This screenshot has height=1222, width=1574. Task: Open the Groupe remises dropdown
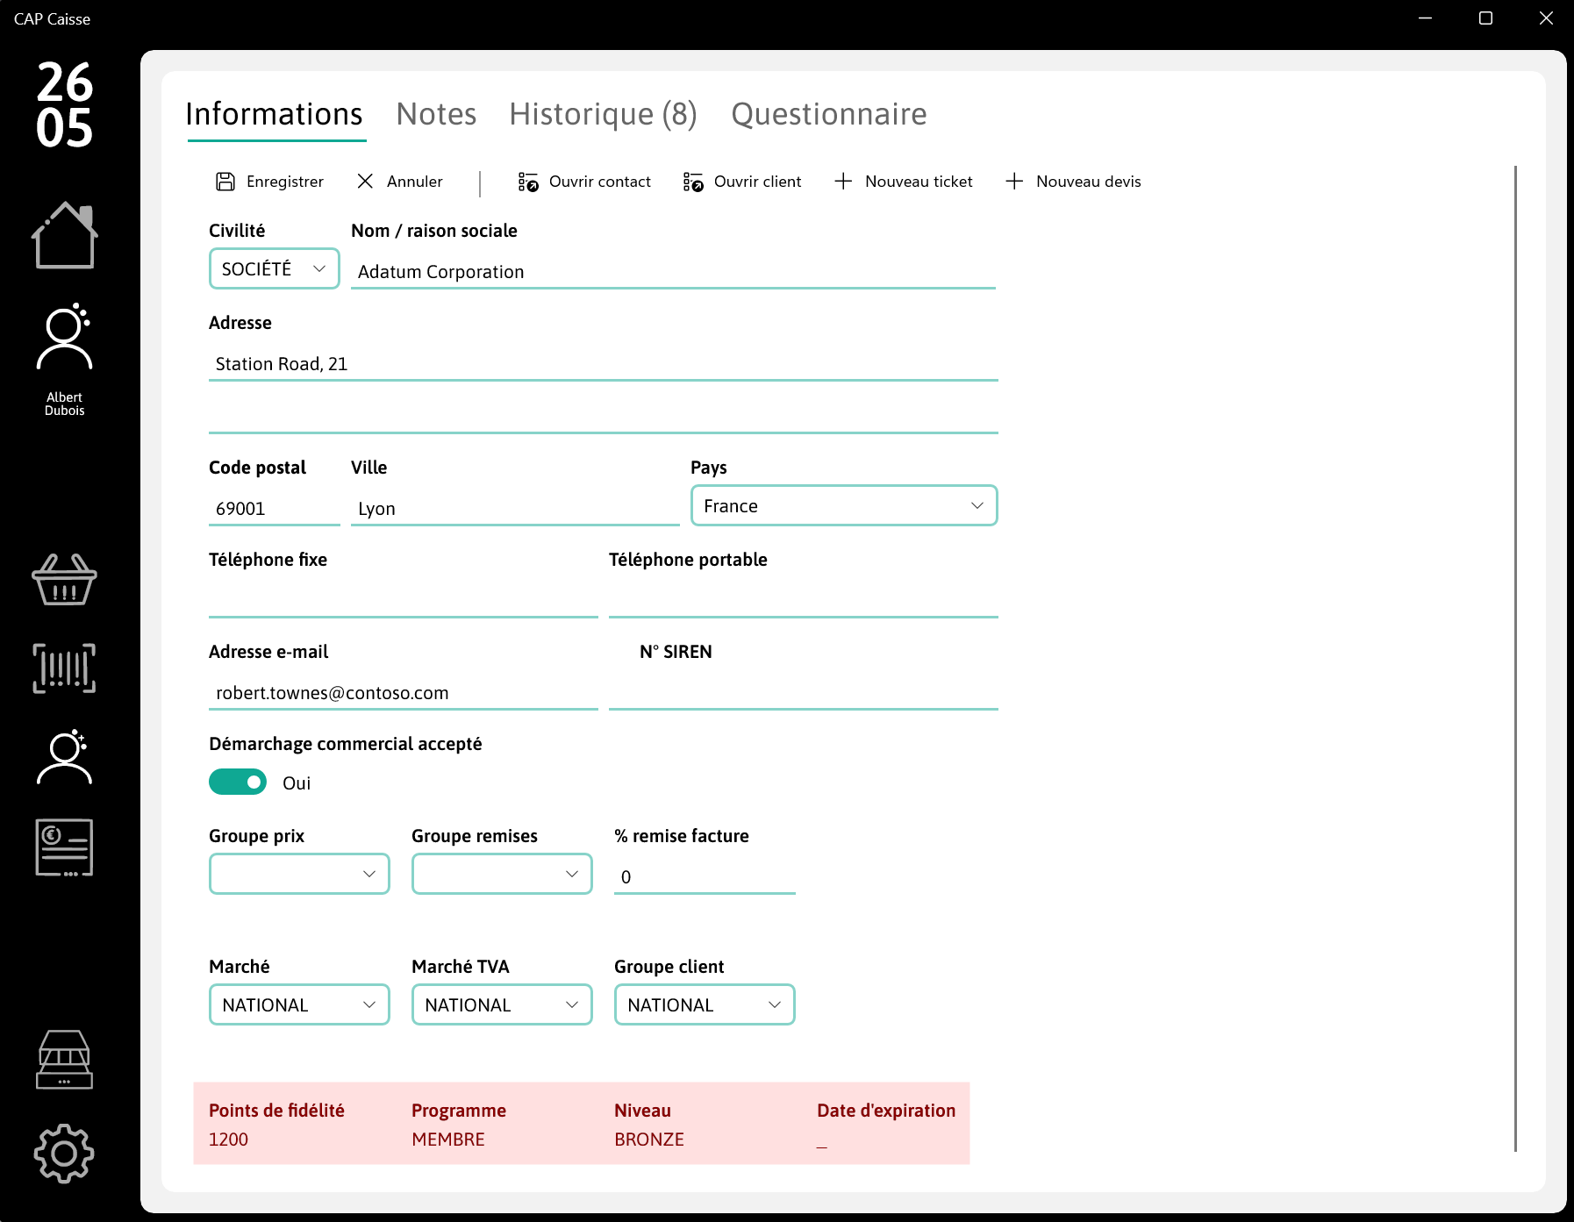click(502, 874)
